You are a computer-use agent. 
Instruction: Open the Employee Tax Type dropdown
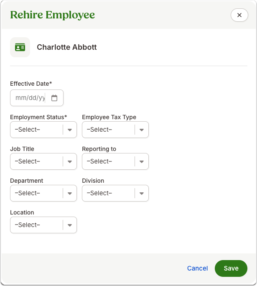(x=115, y=130)
